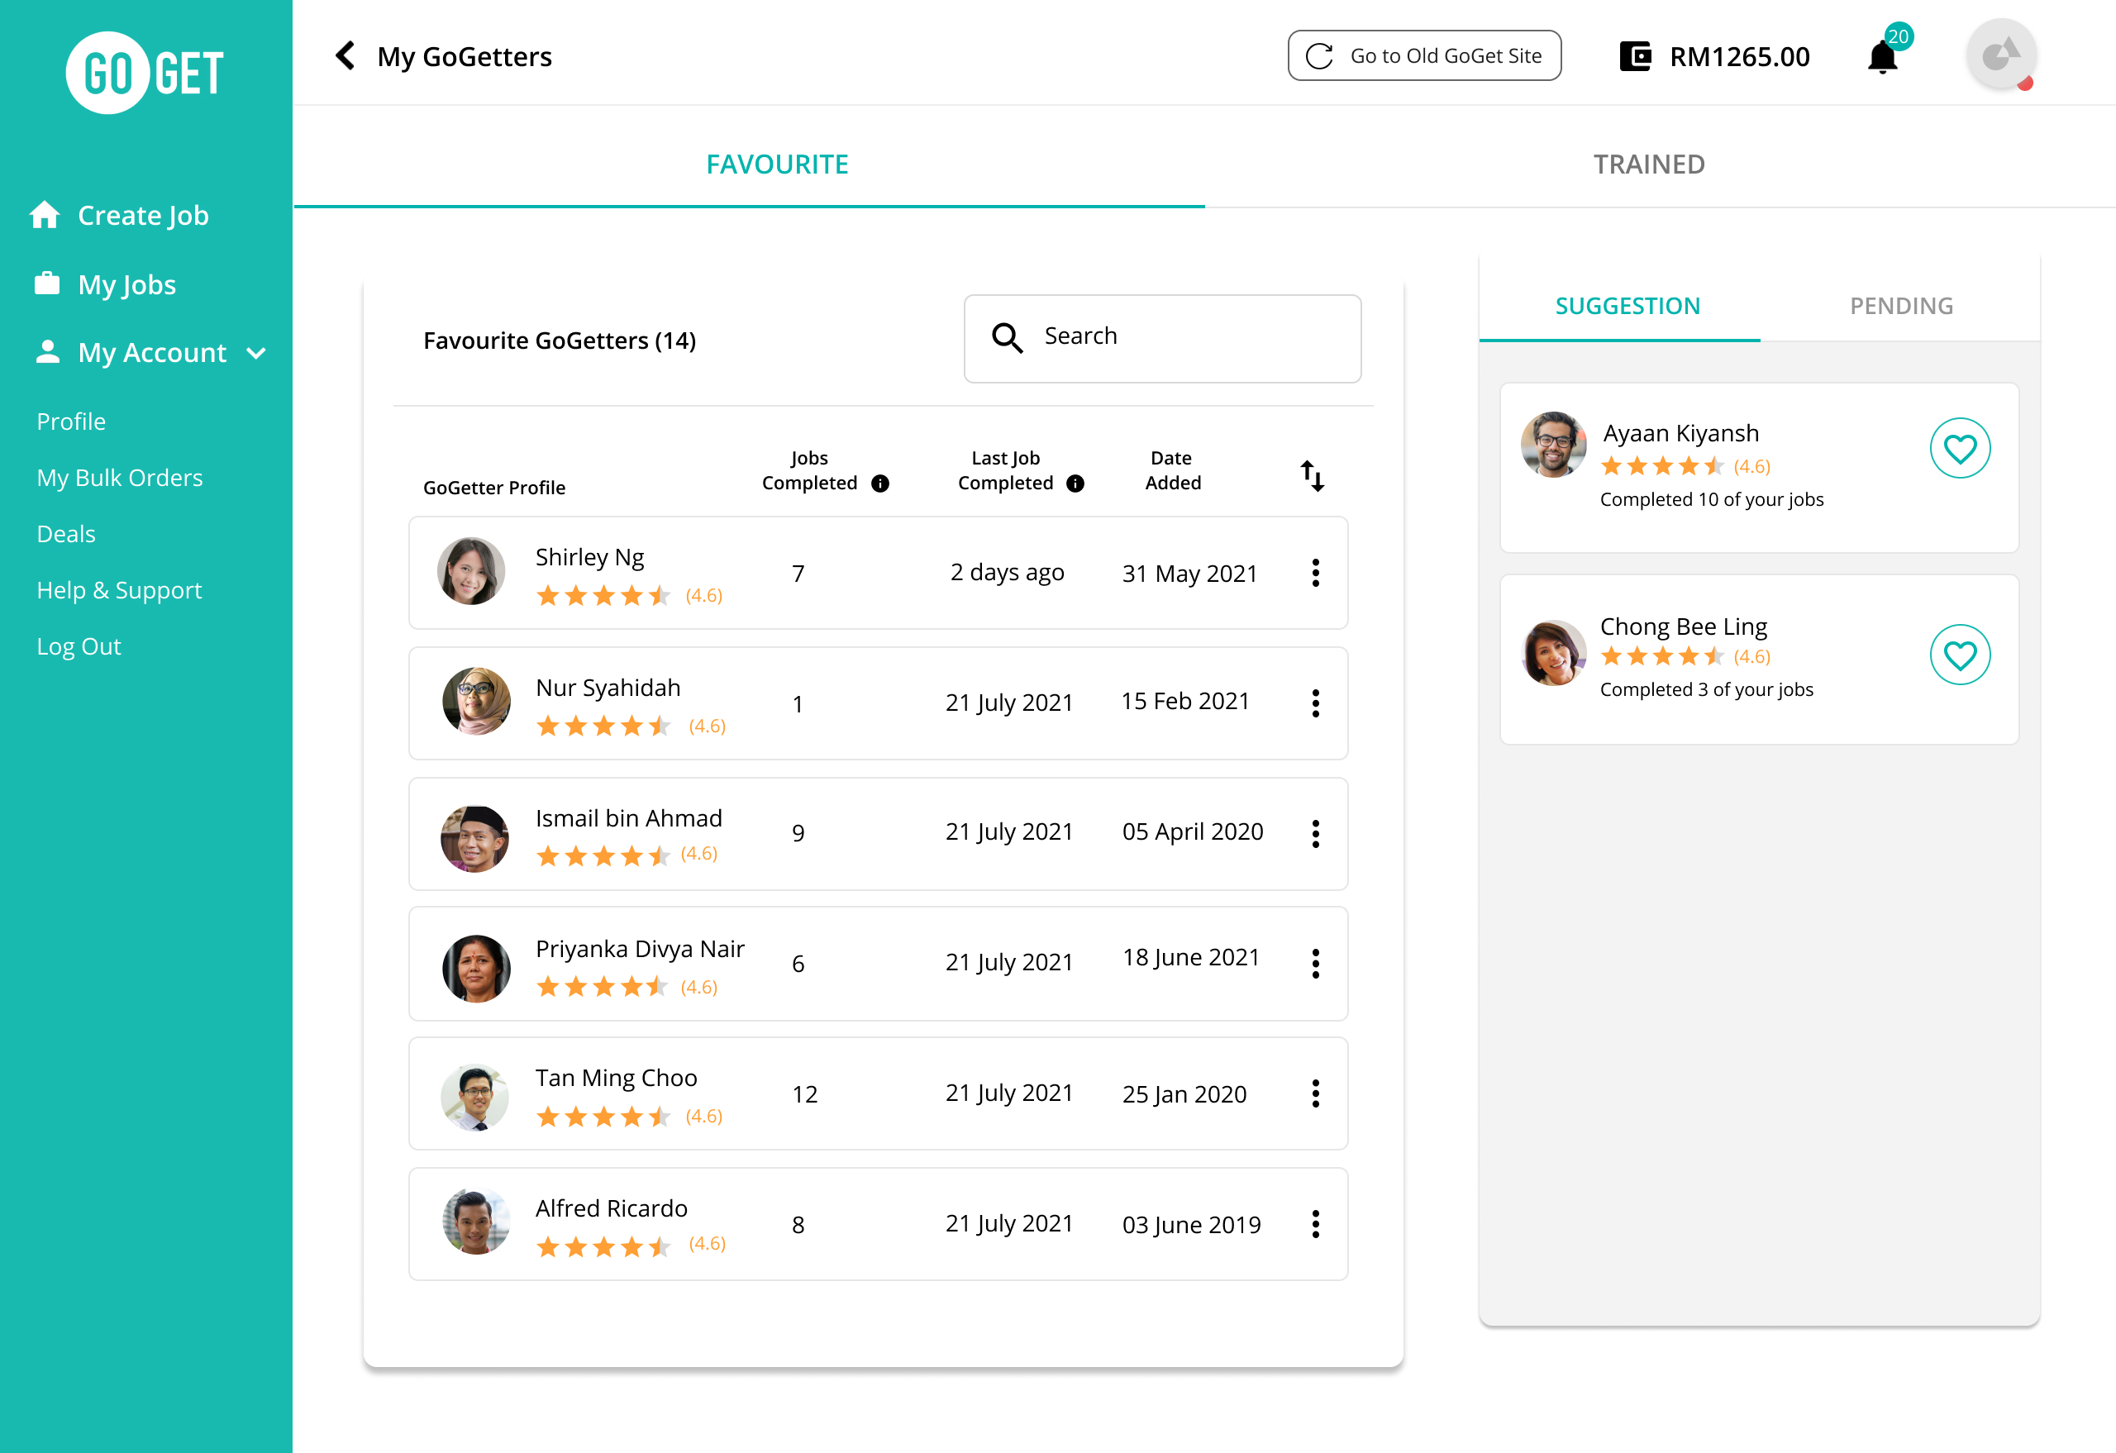Screen dimensions: 2116x1453
Task: Click the GoGetter Profile column header
Action: click(494, 487)
